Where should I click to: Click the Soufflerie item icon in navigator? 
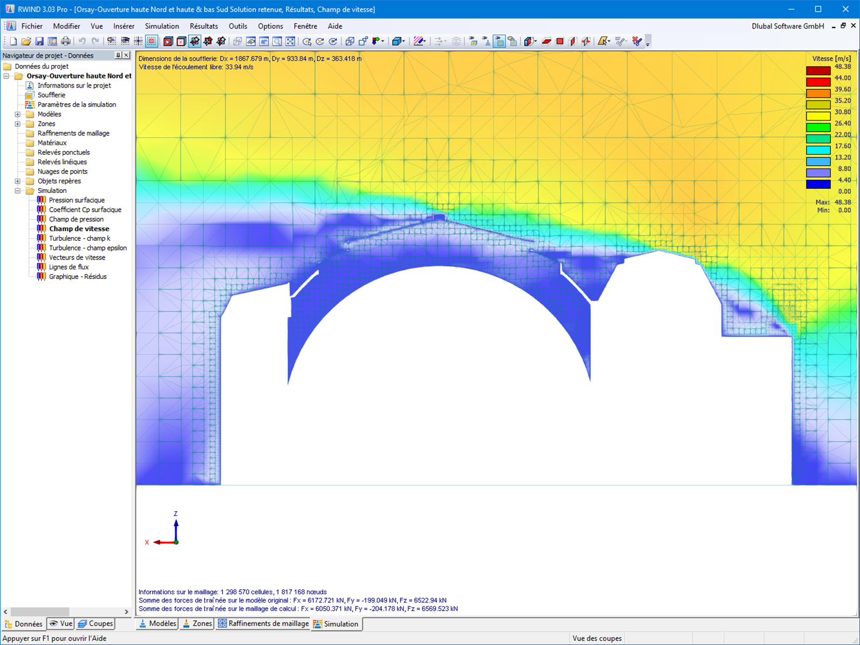30,95
